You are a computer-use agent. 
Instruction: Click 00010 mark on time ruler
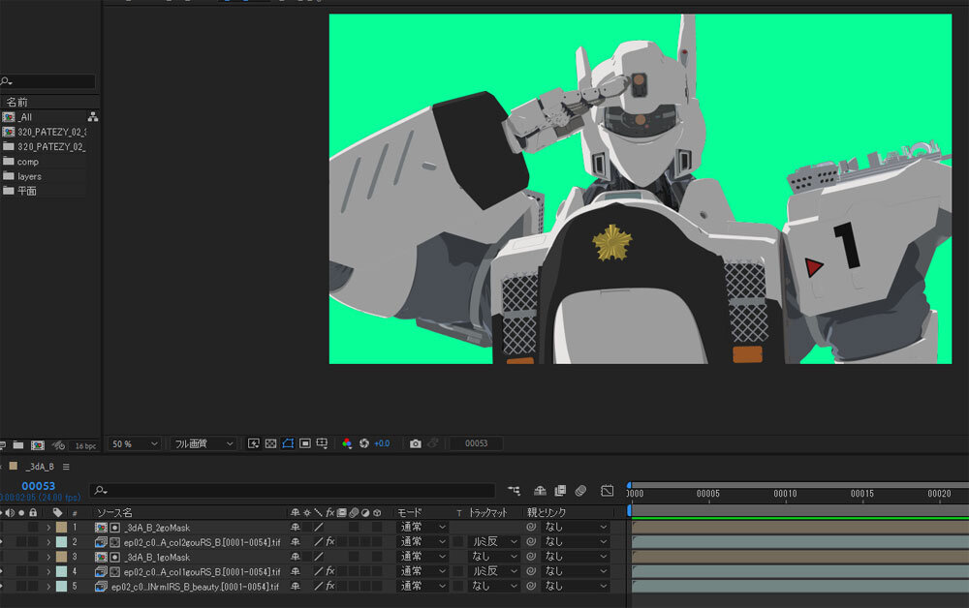pos(785,494)
